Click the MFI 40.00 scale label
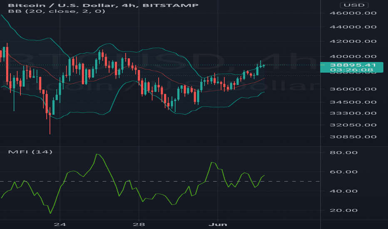Screen dimensions: 388x229 click(x=343, y=191)
